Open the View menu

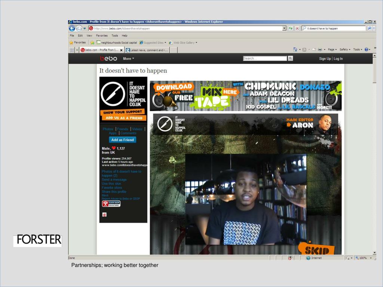click(x=89, y=36)
